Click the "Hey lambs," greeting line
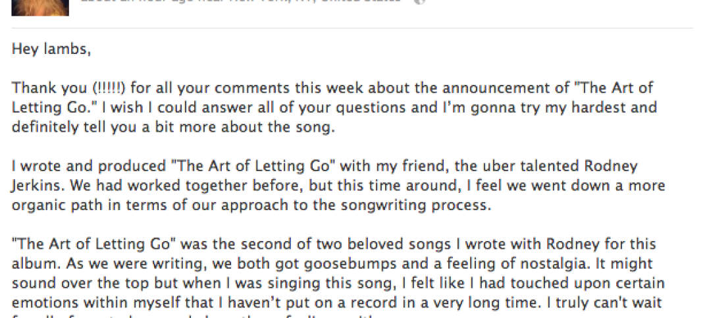 click(51, 49)
